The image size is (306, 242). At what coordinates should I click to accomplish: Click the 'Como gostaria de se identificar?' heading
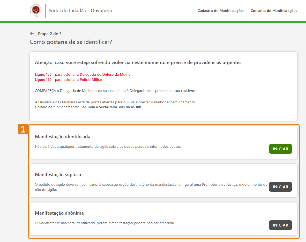coord(71,42)
